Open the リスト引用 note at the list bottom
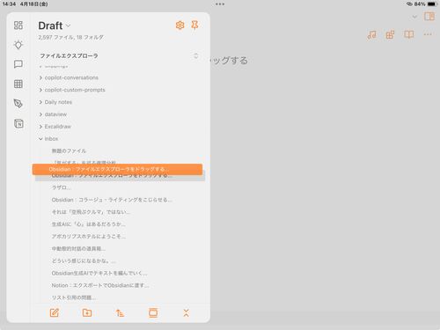This screenshot has height=330, width=440. (x=74, y=297)
